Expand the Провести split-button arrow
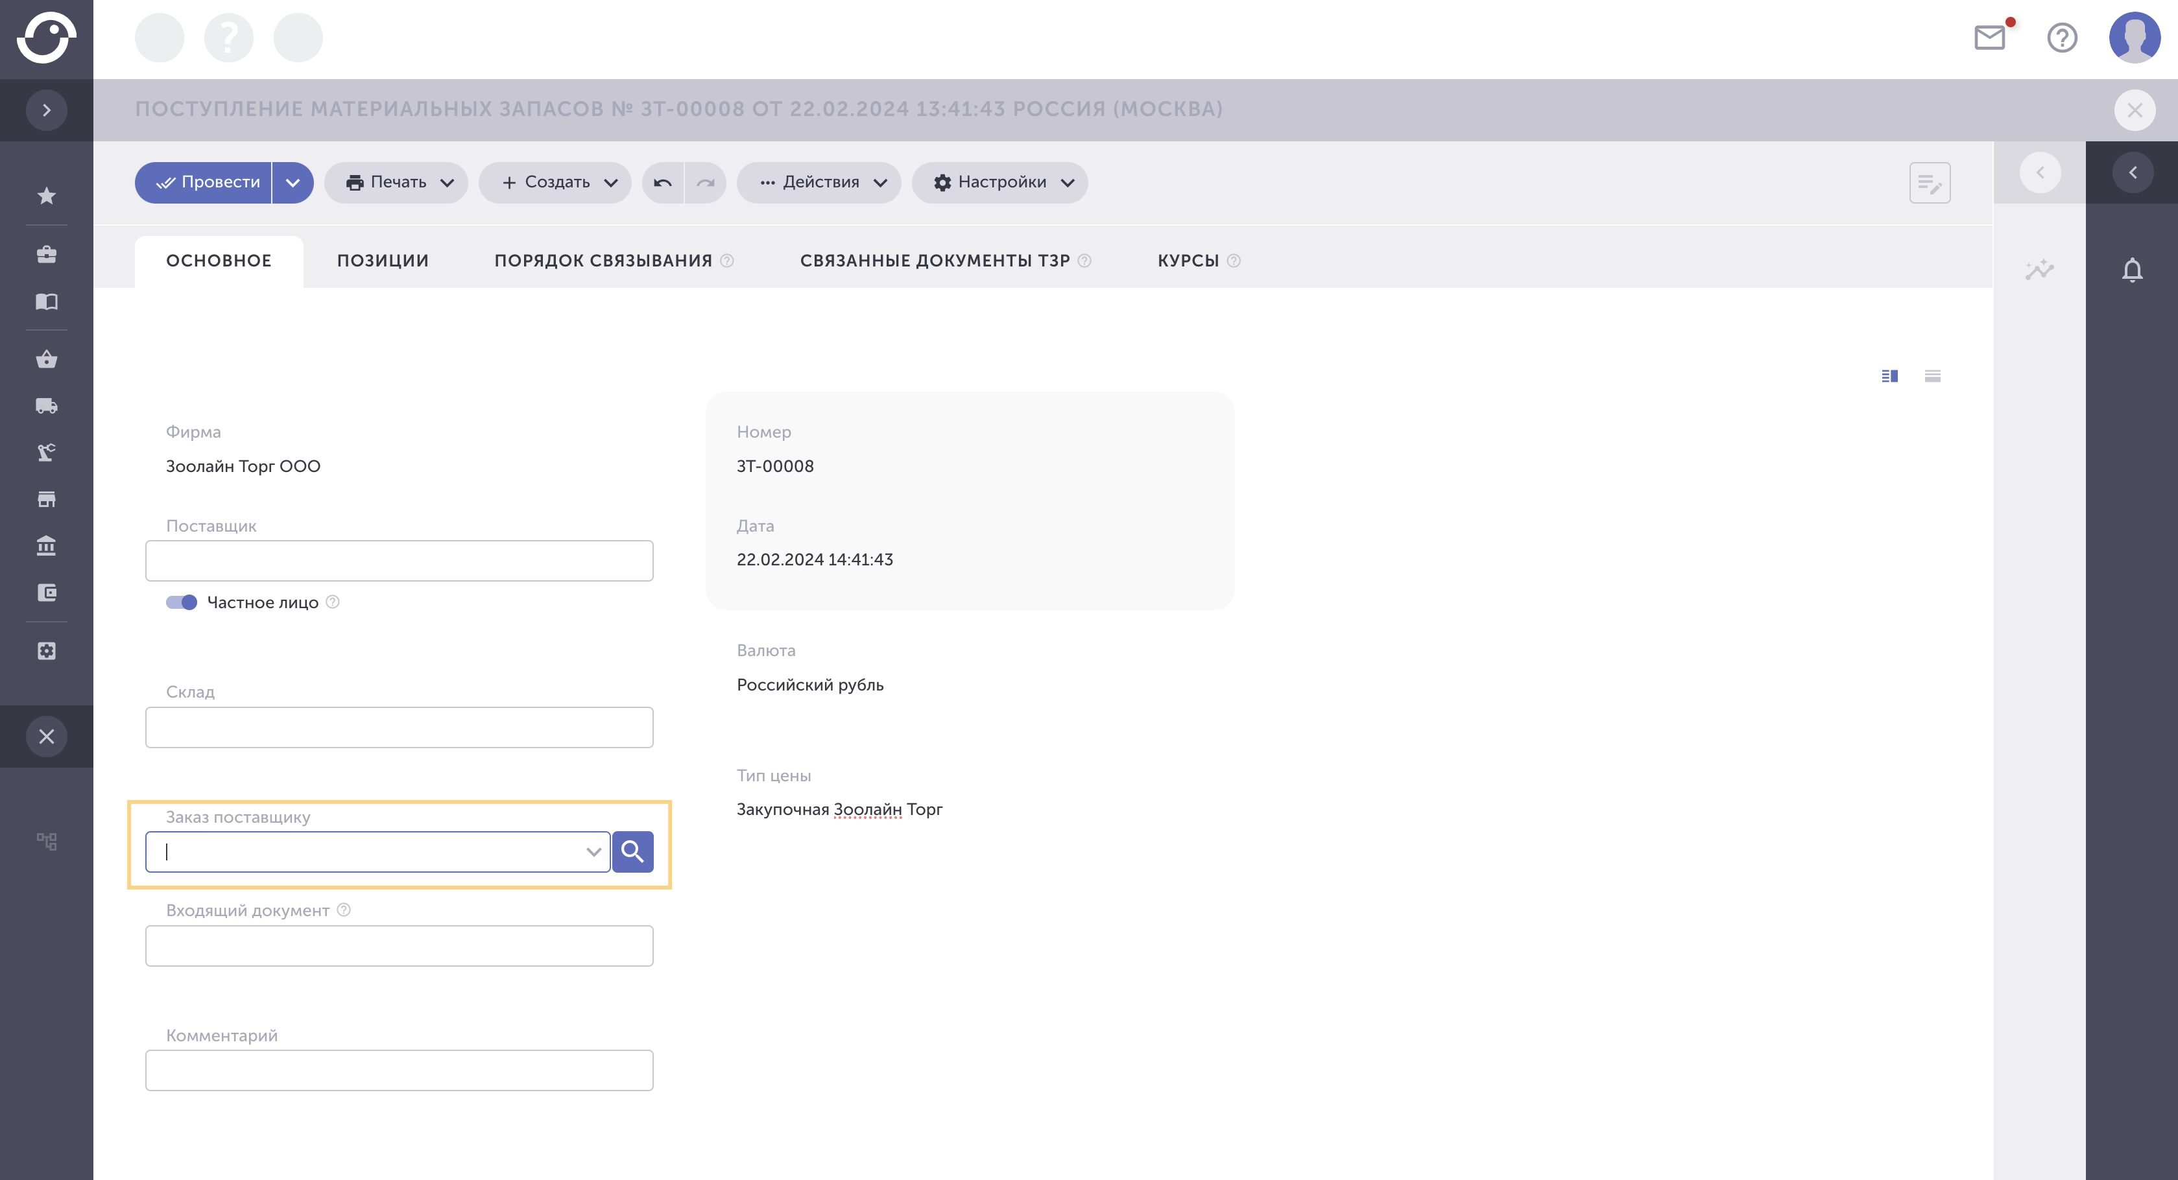 click(293, 183)
